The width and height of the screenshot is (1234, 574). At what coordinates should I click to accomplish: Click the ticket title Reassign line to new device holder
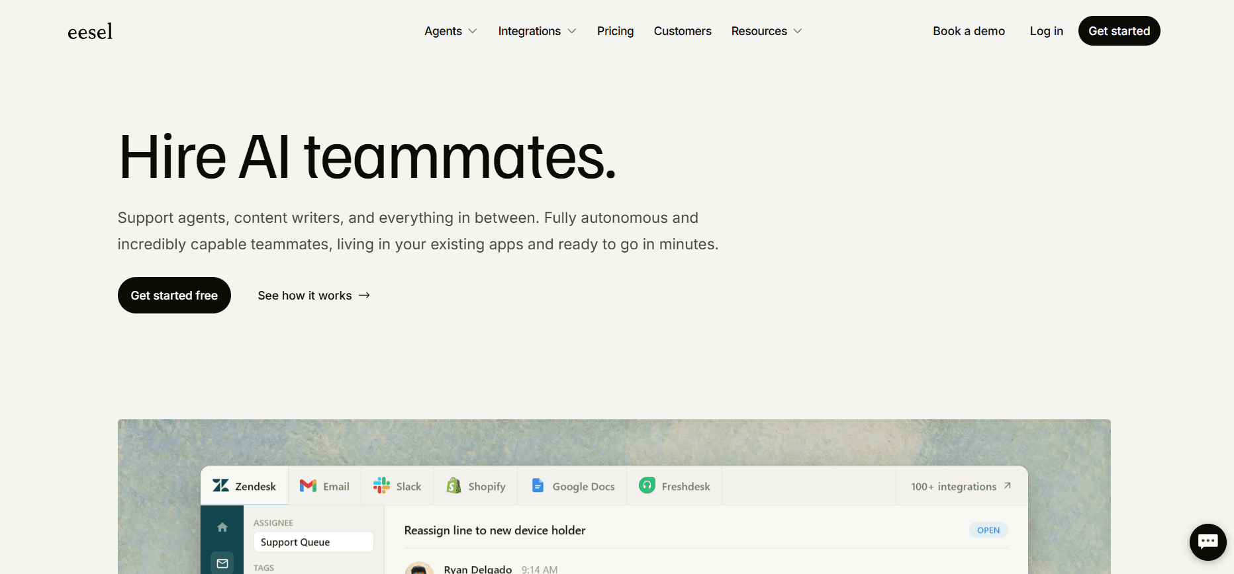click(x=495, y=530)
